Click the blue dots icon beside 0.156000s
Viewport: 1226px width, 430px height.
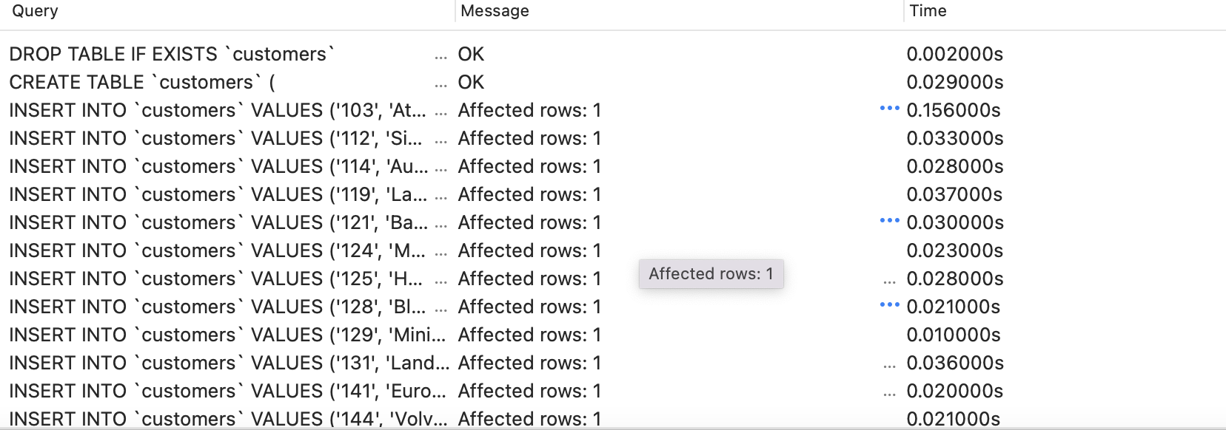(x=888, y=109)
